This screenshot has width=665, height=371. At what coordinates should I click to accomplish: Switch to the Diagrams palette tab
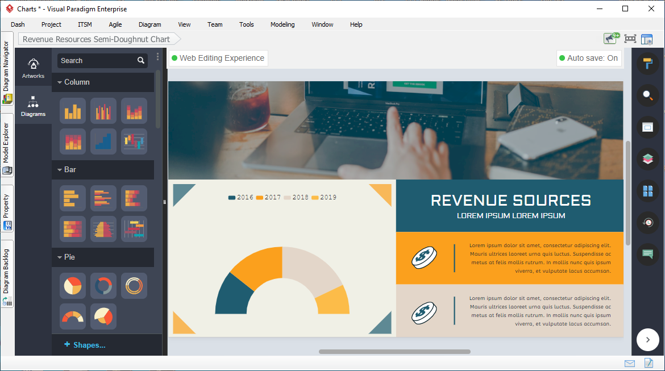tap(33, 106)
